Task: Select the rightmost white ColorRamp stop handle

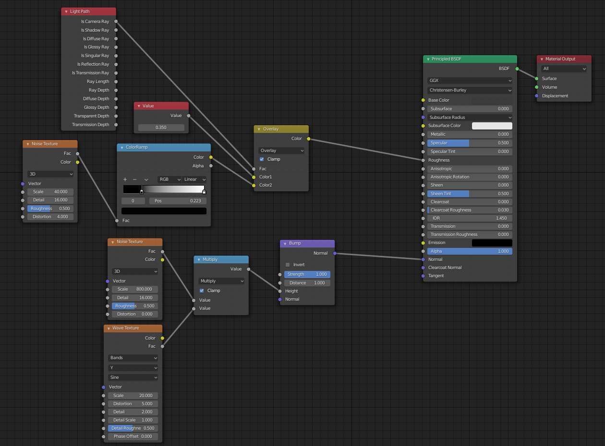Action: (x=204, y=191)
